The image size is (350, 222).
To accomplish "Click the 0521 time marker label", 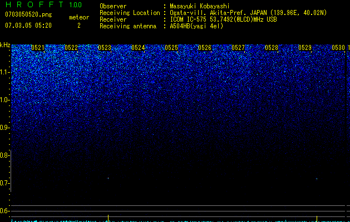I will 38,48.
